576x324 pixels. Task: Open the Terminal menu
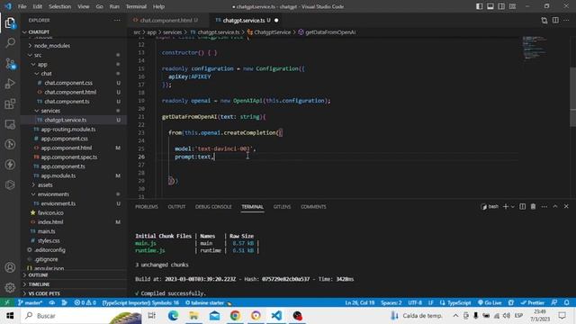pyautogui.click(x=136, y=6)
